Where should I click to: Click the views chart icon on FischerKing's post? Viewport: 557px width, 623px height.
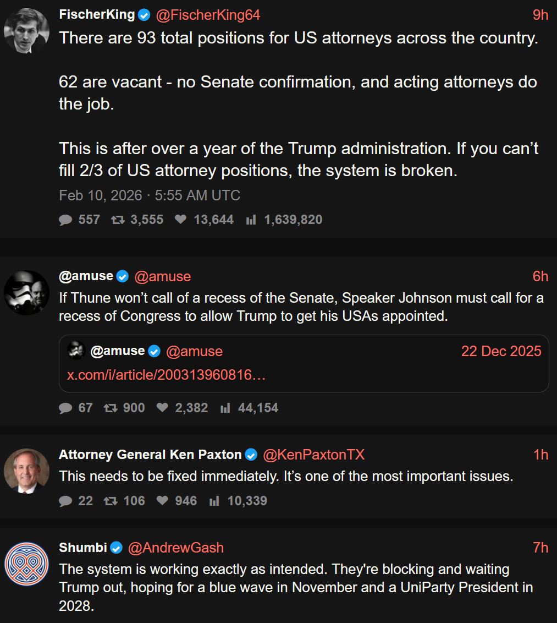[x=251, y=220]
